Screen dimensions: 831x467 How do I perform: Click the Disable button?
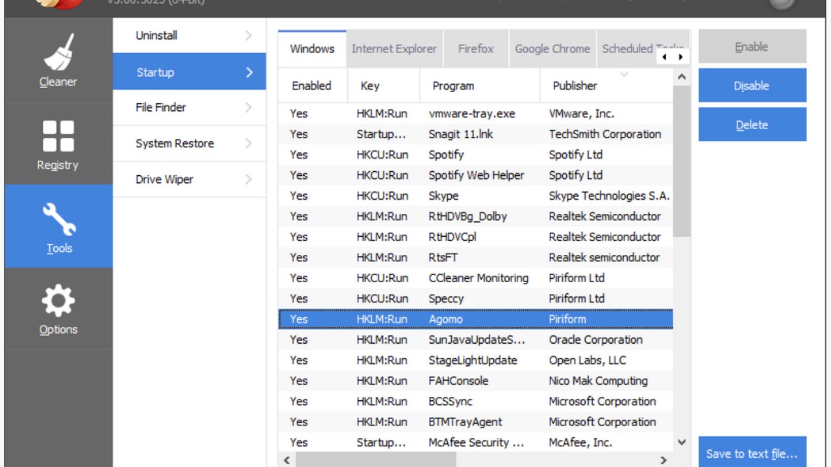(752, 86)
